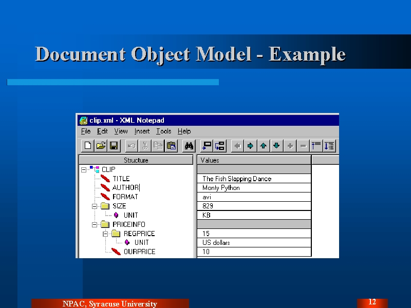Click the REGPRICE folder icon

tap(116, 234)
